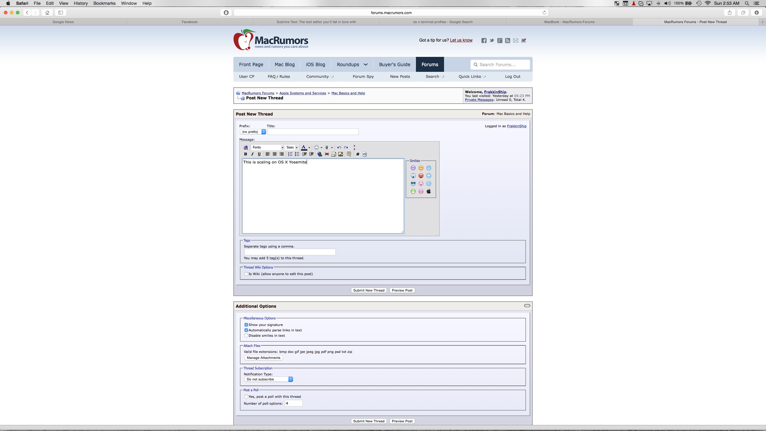Collapse the Additional Options section
This screenshot has height=431, width=766.
pos(527,306)
